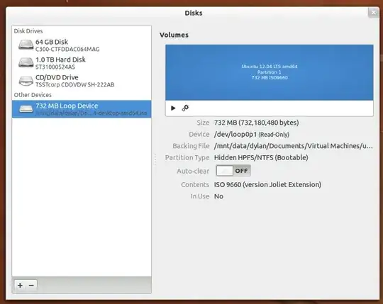Click the Read-Only indicator text

click(x=274, y=135)
